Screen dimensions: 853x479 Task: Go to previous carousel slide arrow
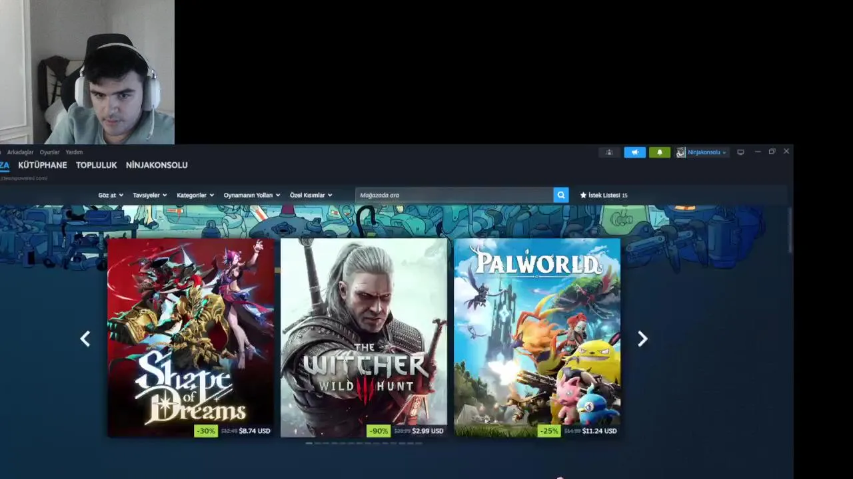pyautogui.click(x=85, y=339)
